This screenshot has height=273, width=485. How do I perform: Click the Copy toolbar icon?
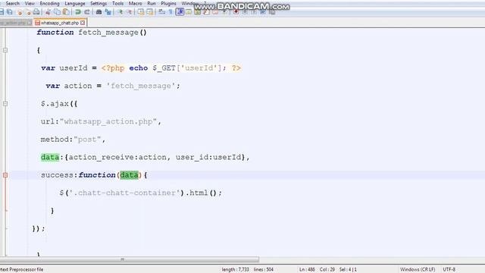[57, 12]
